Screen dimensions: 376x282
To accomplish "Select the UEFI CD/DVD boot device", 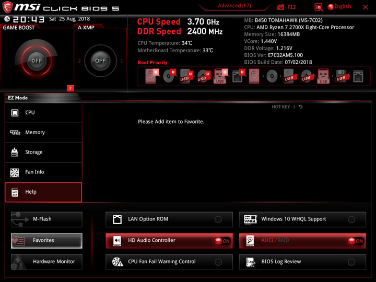I will (169, 76).
